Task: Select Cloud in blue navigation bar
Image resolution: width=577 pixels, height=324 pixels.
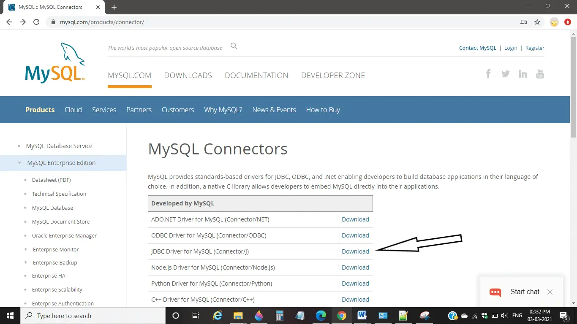Action: point(73,110)
